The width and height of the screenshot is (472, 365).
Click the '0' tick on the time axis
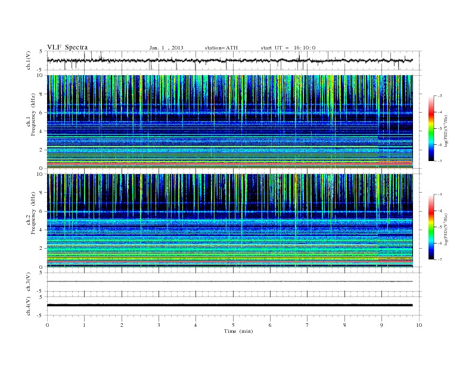point(47,325)
